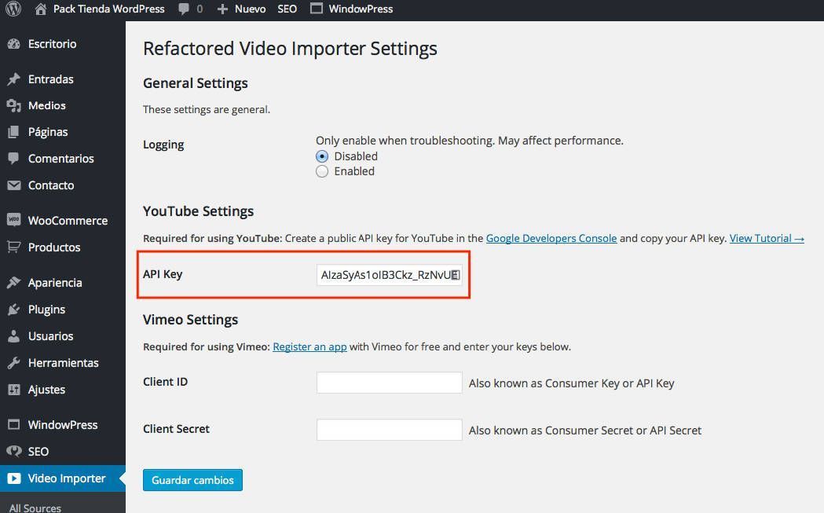Screen dimensions: 824x513
Task: Open Apariencia menu item
Action: pos(55,283)
